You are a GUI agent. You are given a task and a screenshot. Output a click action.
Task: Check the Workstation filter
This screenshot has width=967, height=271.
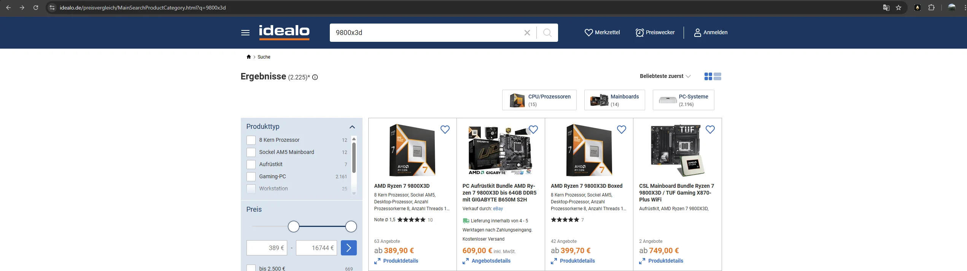[x=251, y=189]
